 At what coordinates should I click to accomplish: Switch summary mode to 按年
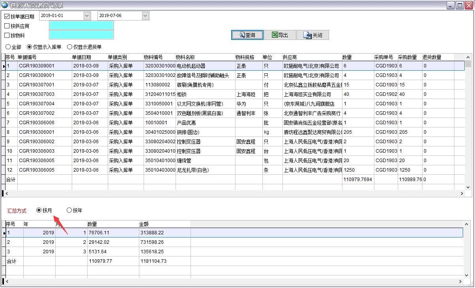(70, 210)
